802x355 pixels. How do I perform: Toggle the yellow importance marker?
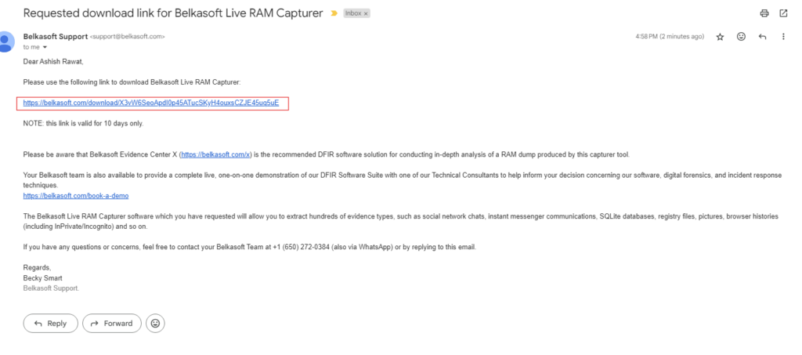[x=334, y=14]
